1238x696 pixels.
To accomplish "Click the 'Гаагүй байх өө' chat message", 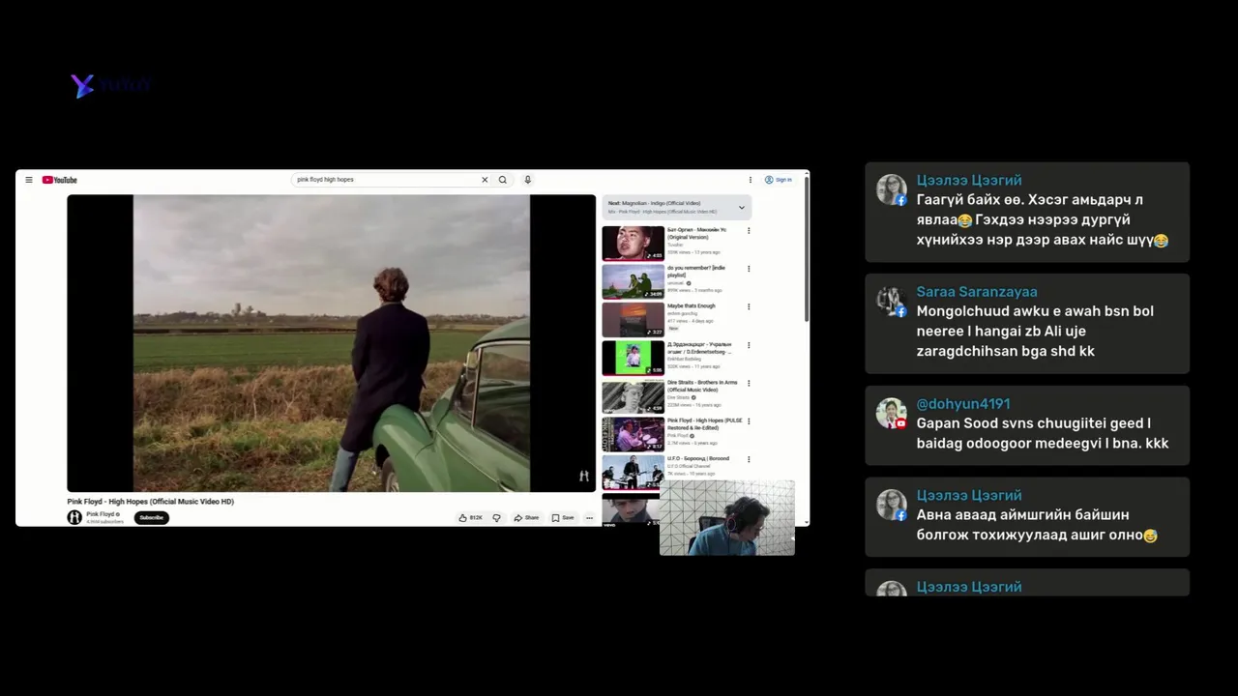I will pyautogui.click(x=1043, y=219).
